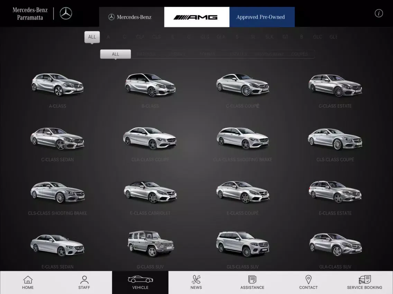Open the E-Class Estate car image
This screenshot has width=393, height=294.
[335, 192]
